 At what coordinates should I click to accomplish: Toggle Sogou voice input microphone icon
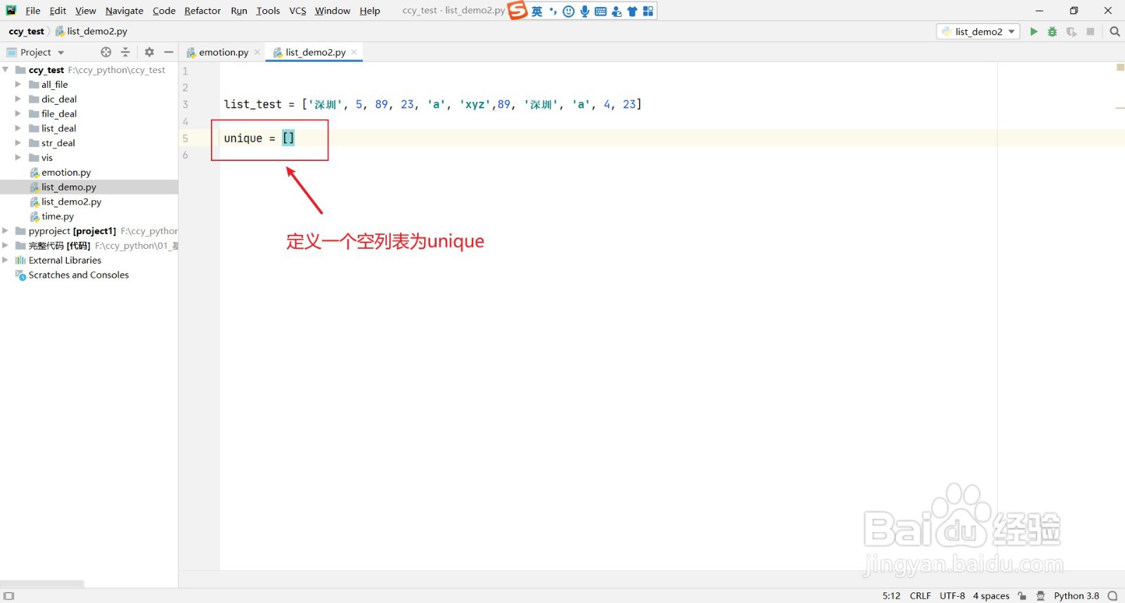tap(585, 11)
